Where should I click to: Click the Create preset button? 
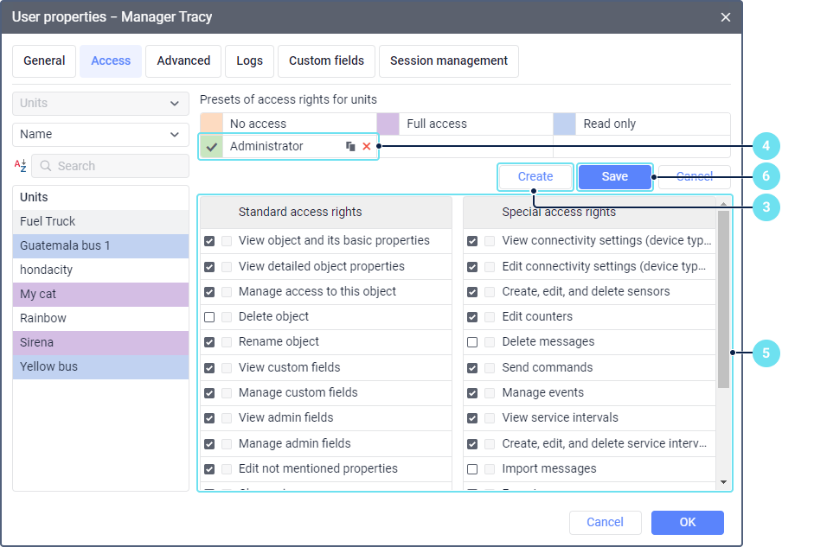pos(535,176)
